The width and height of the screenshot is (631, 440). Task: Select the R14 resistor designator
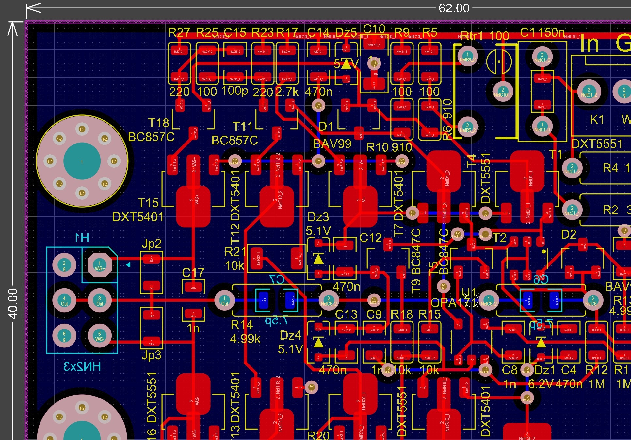(242, 325)
